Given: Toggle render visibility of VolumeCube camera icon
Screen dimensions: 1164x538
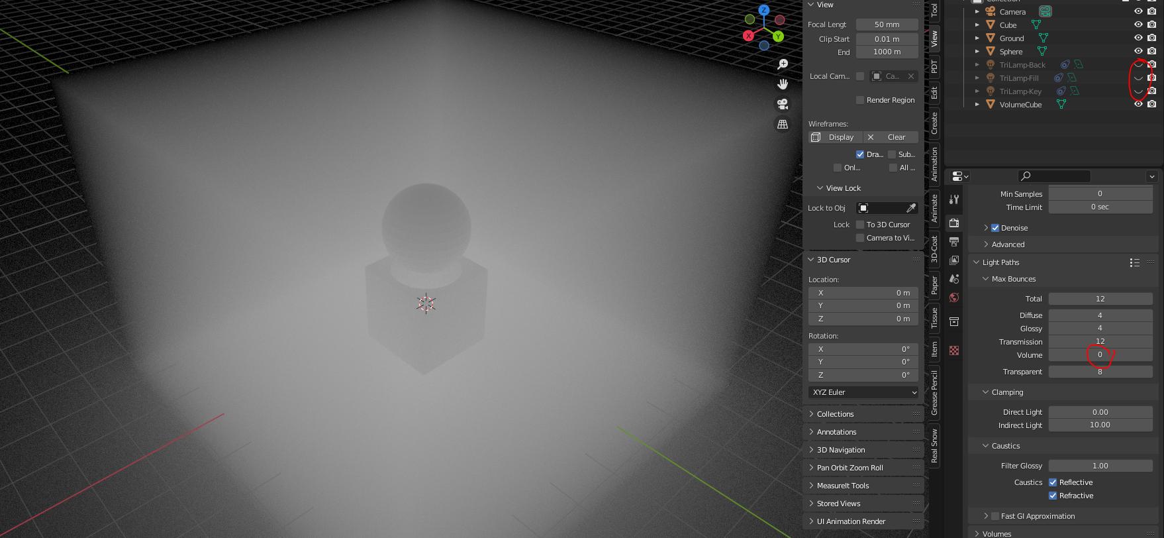Looking at the screenshot, I should tap(1152, 104).
